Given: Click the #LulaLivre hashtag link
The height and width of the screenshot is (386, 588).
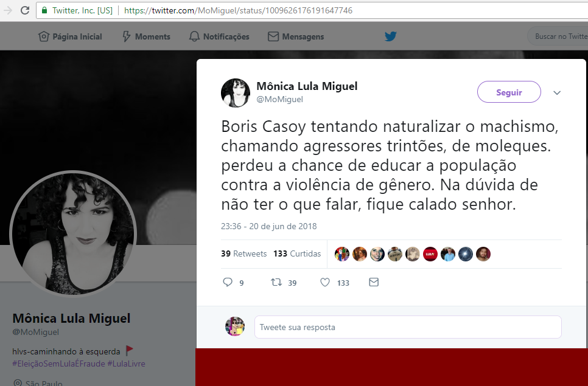Looking at the screenshot, I should tap(127, 364).
